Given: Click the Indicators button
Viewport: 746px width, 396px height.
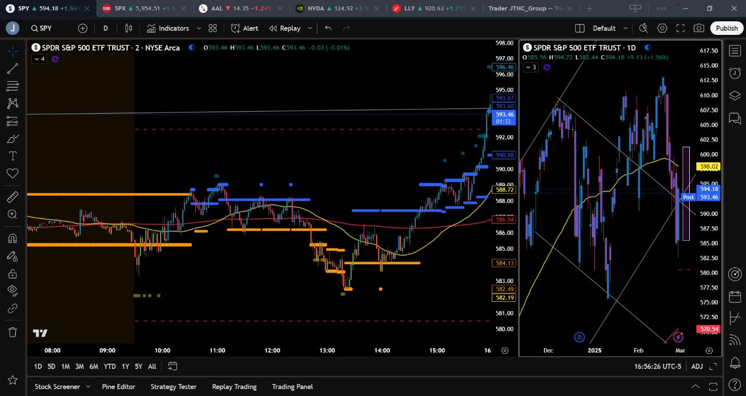Looking at the screenshot, I should point(168,28).
